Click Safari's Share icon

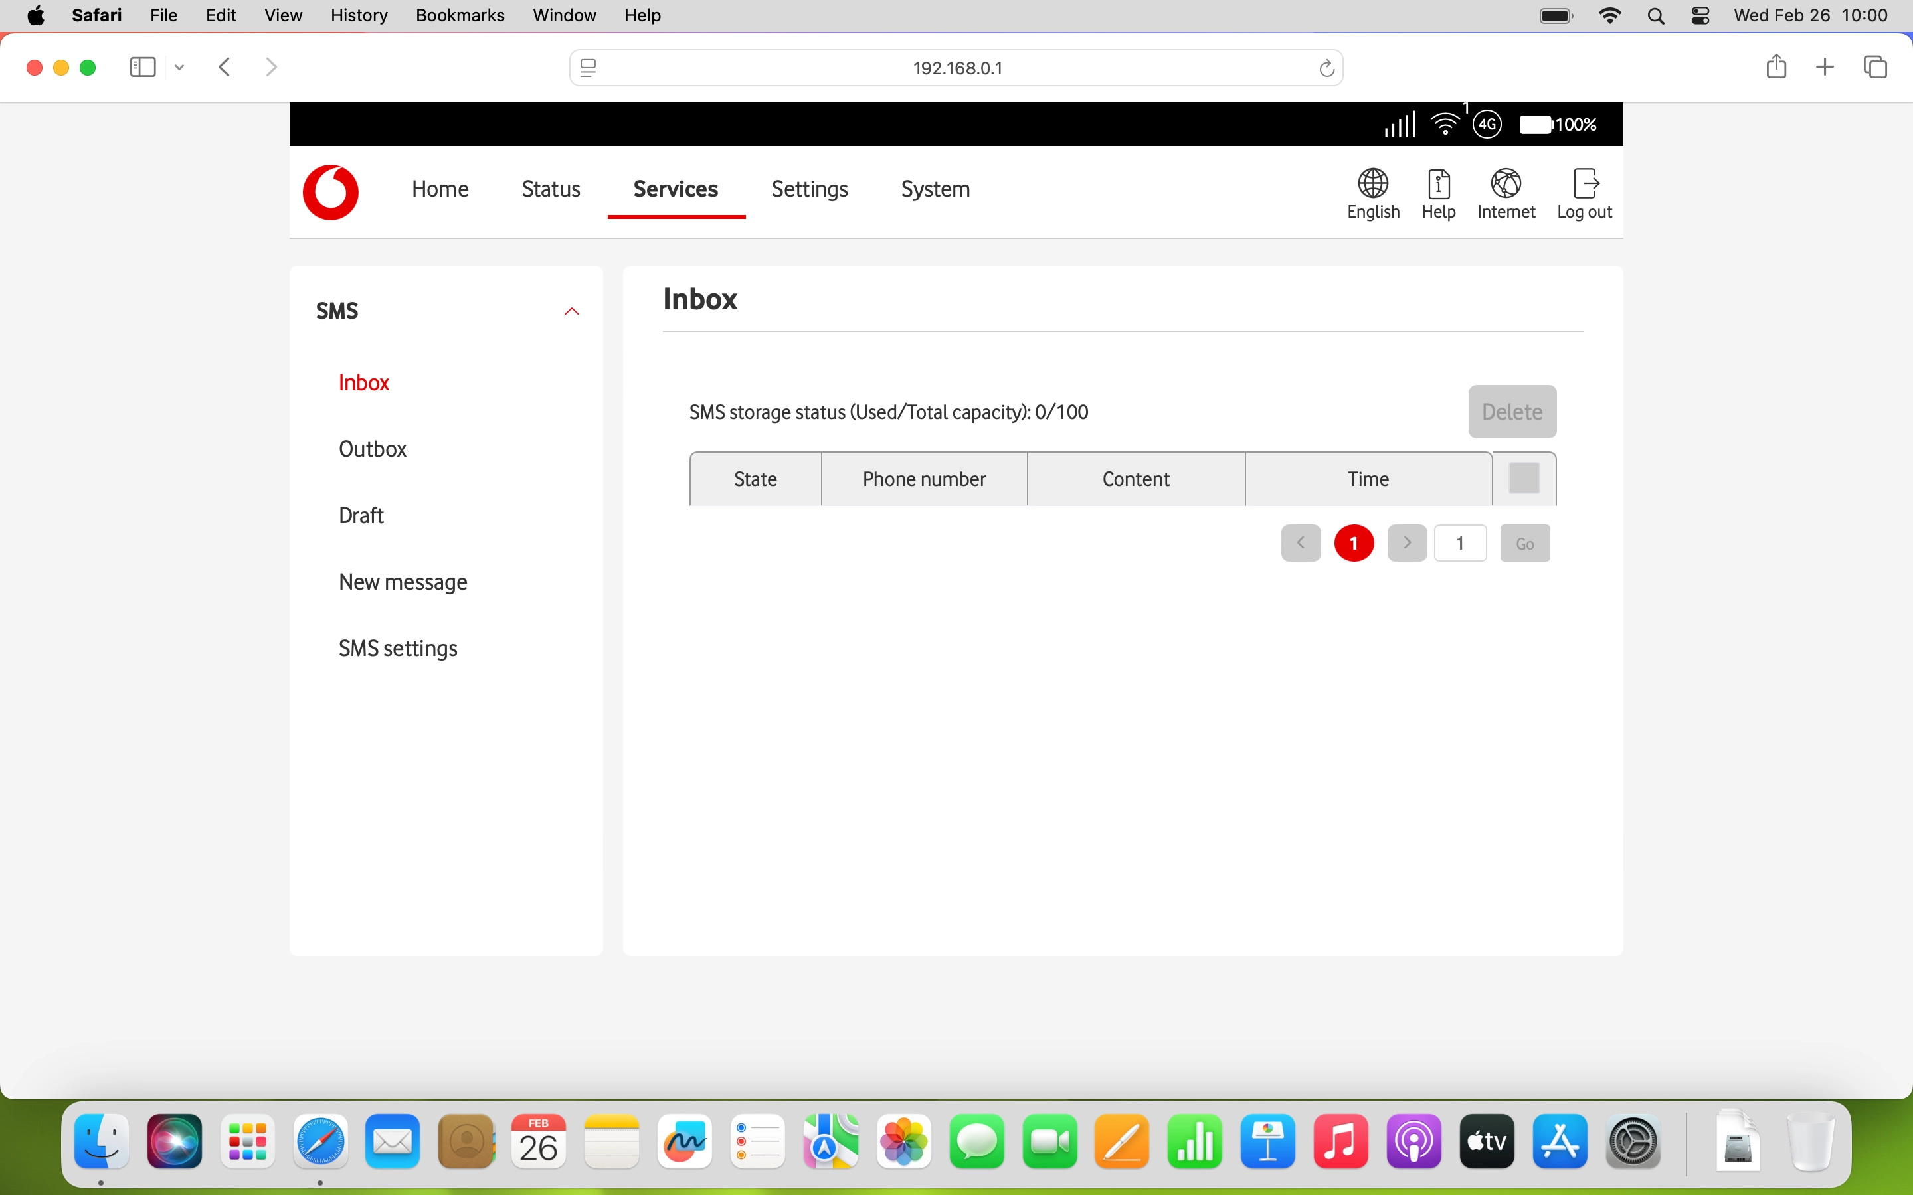click(1776, 67)
